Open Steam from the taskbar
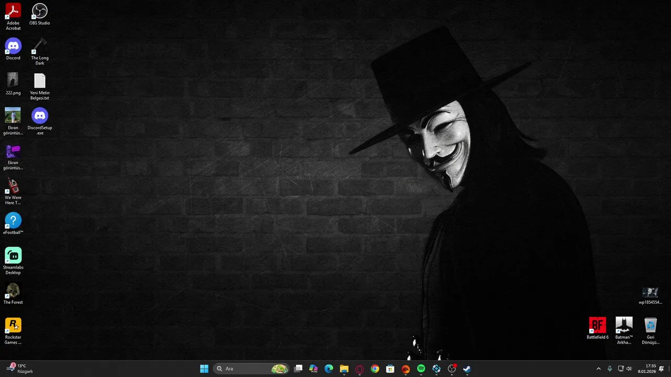 coord(467,369)
